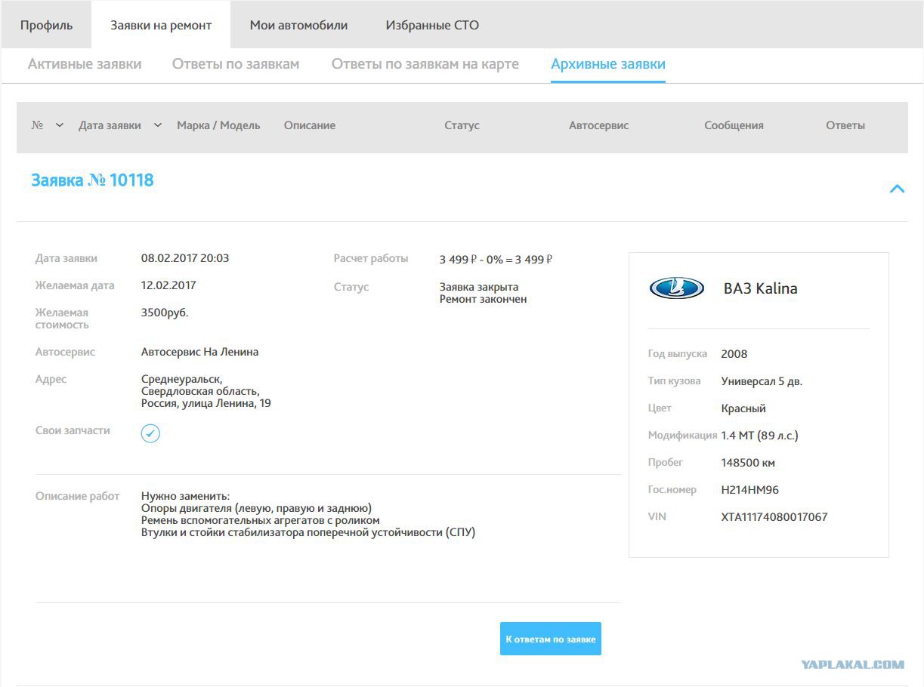Viewport: 924px width, 687px height.
Task: Click the Марка / Модель column header
Action: (x=218, y=125)
